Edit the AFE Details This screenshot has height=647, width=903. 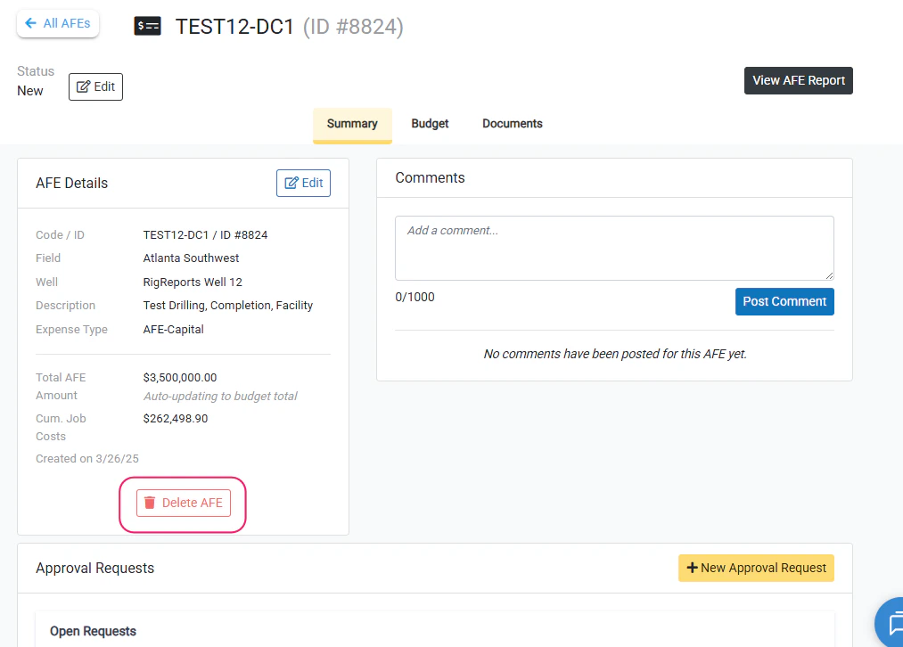pos(303,183)
